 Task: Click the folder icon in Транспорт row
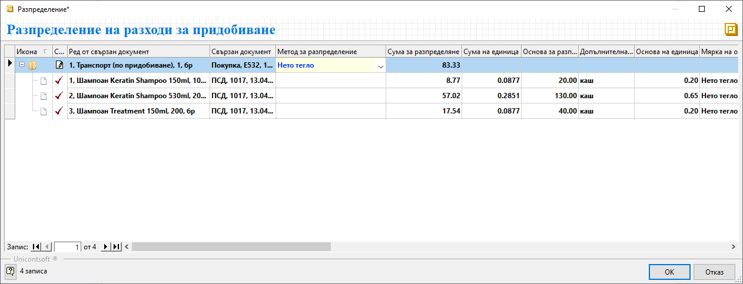pyautogui.click(x=33, y=65)
